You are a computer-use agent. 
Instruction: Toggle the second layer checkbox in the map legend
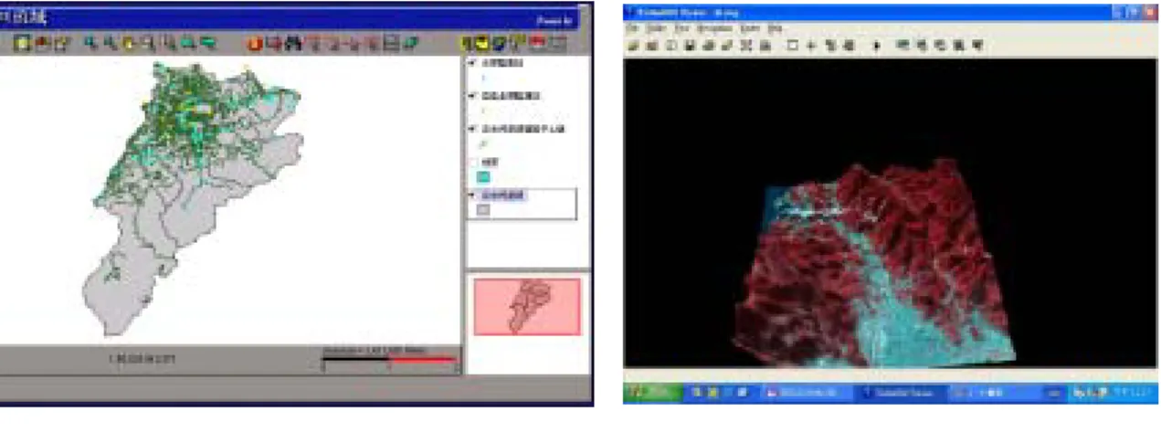[471, 95]
